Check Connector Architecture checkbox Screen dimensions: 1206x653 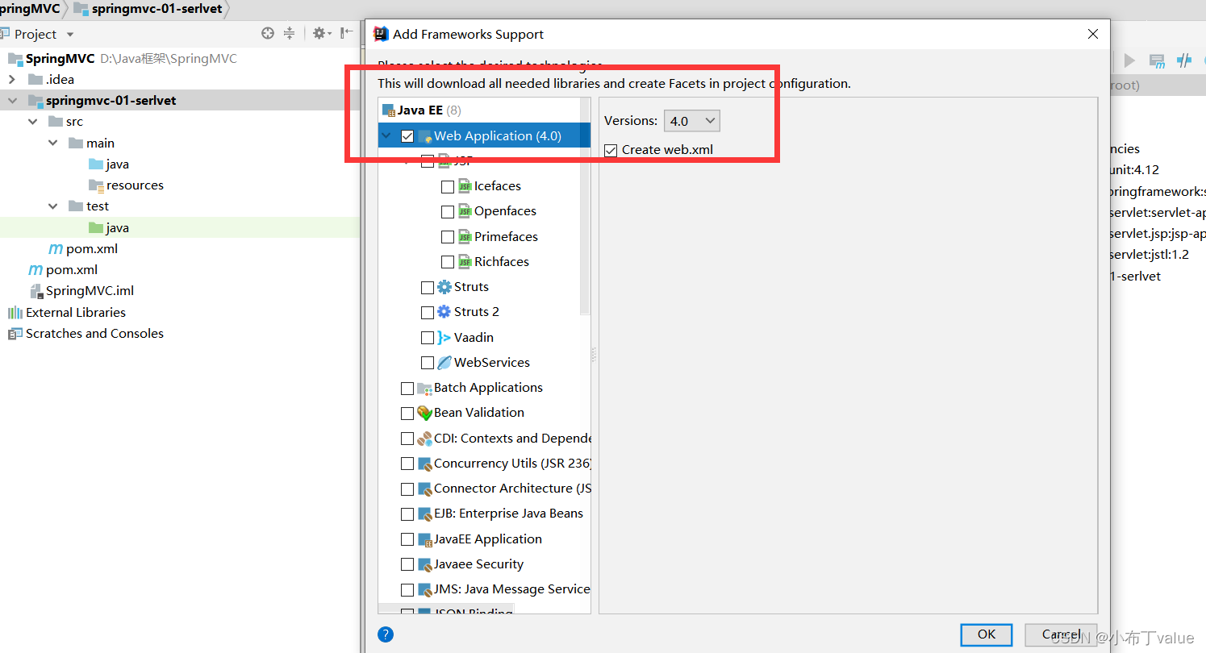click(x=407, y=489)
